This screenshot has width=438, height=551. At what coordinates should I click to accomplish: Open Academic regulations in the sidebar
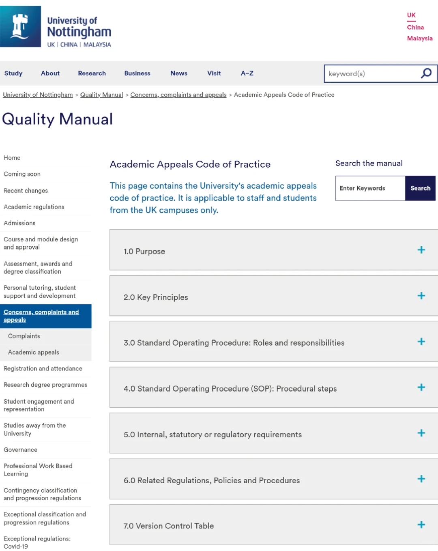(x=34, y=207)
